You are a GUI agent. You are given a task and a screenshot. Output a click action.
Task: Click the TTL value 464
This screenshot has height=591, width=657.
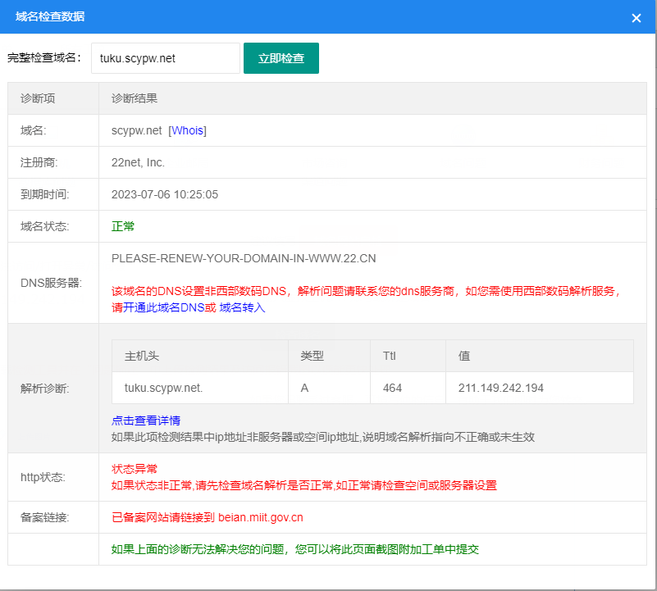point(392,388)
